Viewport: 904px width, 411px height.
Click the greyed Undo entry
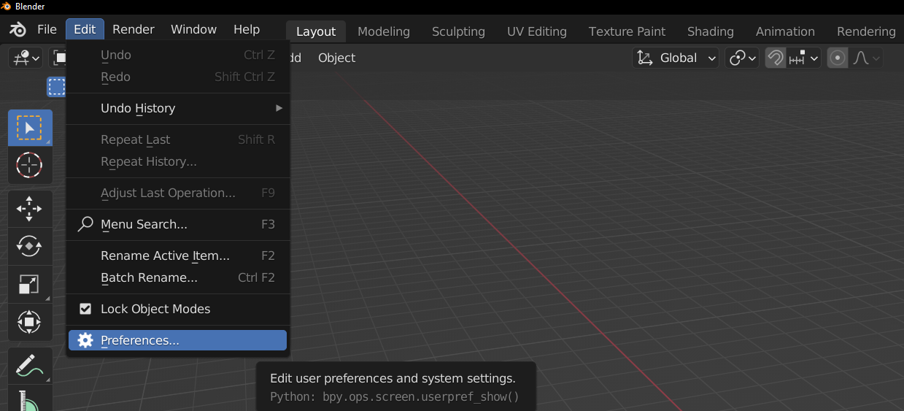(177, 55)
